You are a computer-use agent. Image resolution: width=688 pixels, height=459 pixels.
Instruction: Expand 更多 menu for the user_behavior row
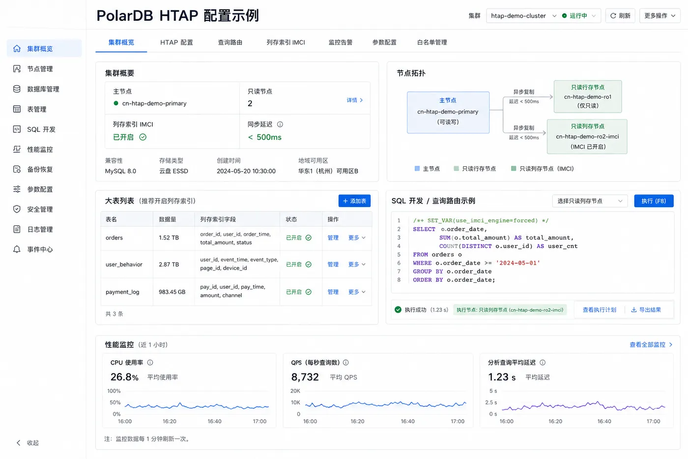click(357, 264)
